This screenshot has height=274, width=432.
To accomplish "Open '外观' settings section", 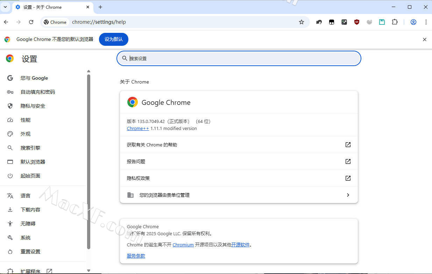I will point(26,134).
